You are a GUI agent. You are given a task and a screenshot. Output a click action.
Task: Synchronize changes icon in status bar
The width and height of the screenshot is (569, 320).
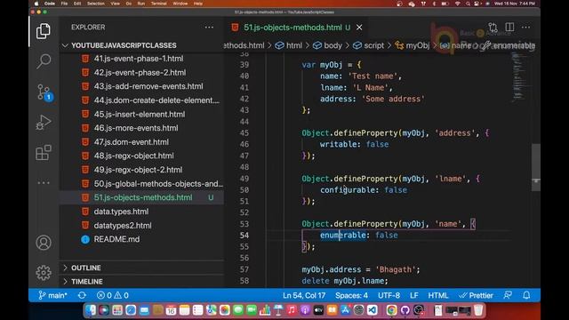[82, 295]
